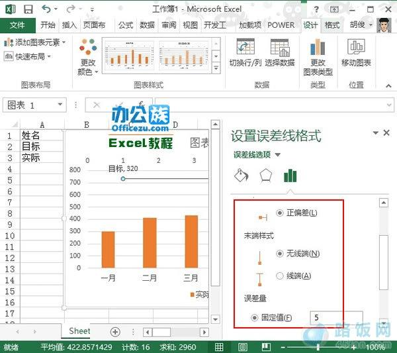397x353 pixels.
Task: Click the zoom slider handle
Action: [318, 347]
